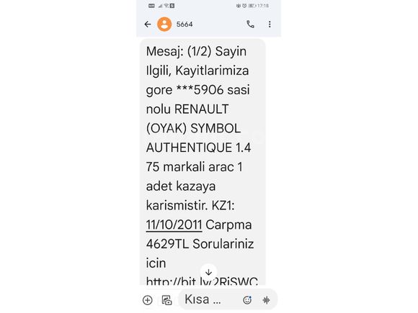Screen dimensions: 418x313
Task: Select the sender name 5664
Action: tap(184, 24)
